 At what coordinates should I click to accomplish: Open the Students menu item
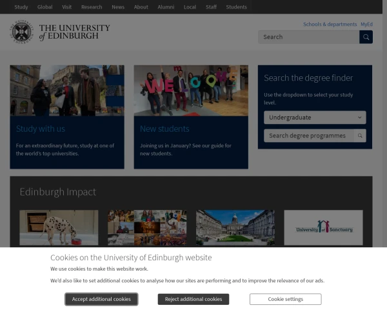[237, 7]
